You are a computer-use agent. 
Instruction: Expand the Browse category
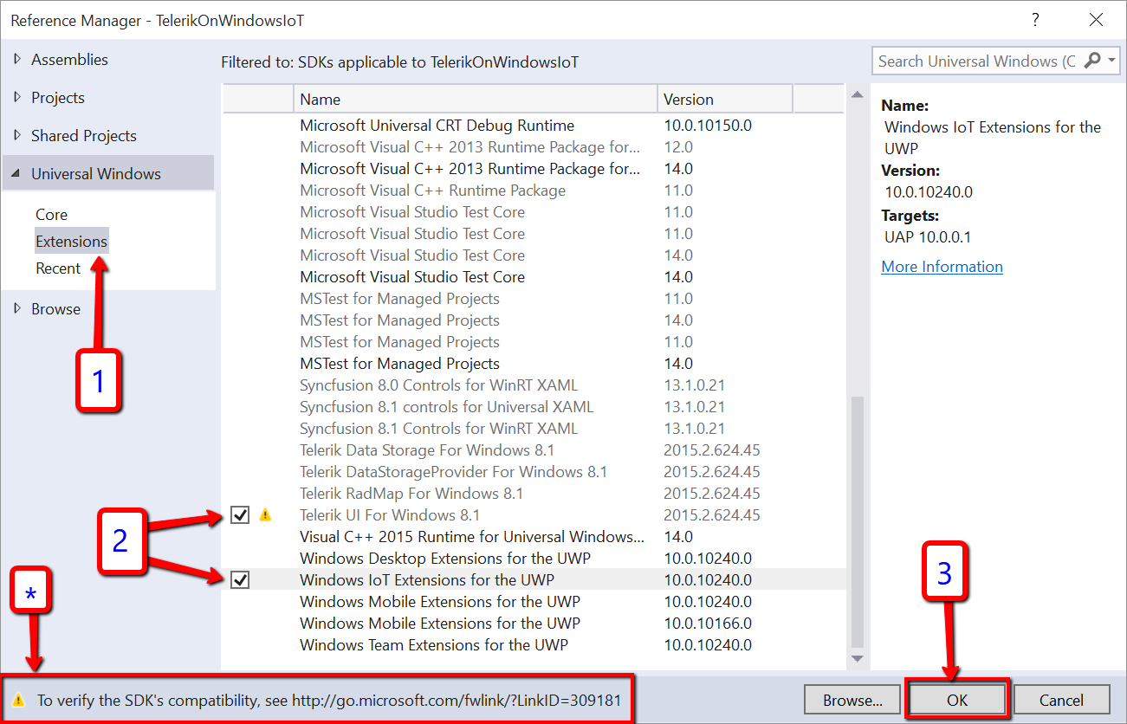pos(17,309)
